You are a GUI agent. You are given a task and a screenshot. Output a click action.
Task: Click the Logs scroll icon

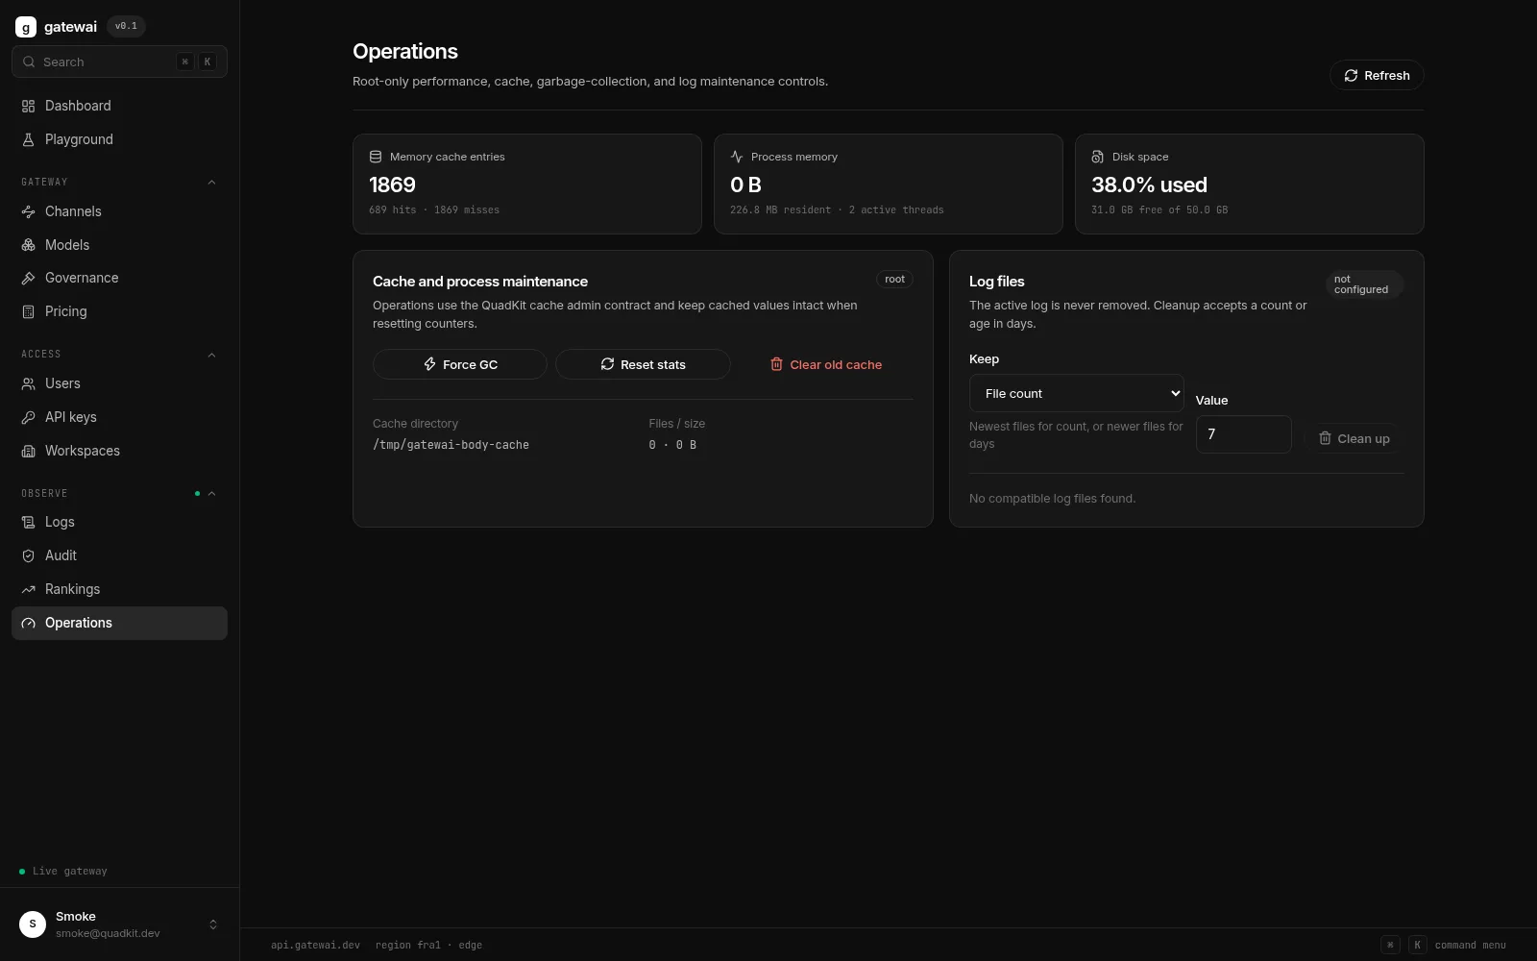pos(28,522)
